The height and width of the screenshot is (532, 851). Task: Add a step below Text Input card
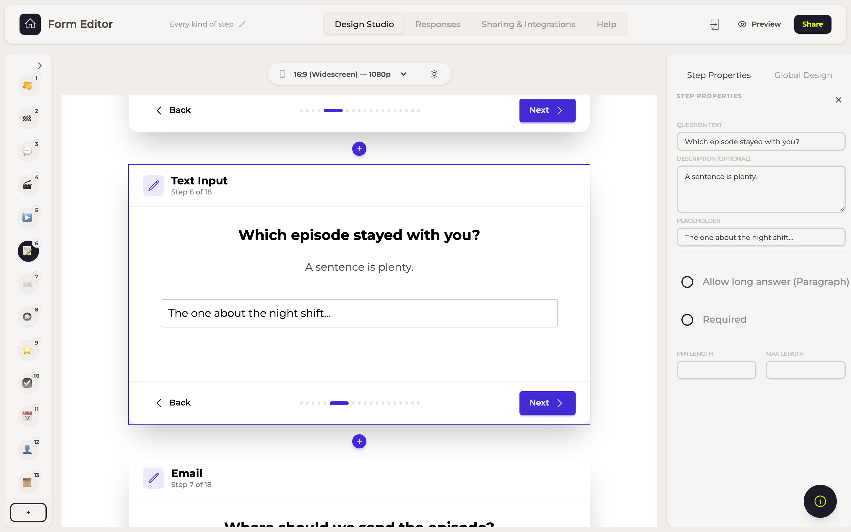point(359,441)
